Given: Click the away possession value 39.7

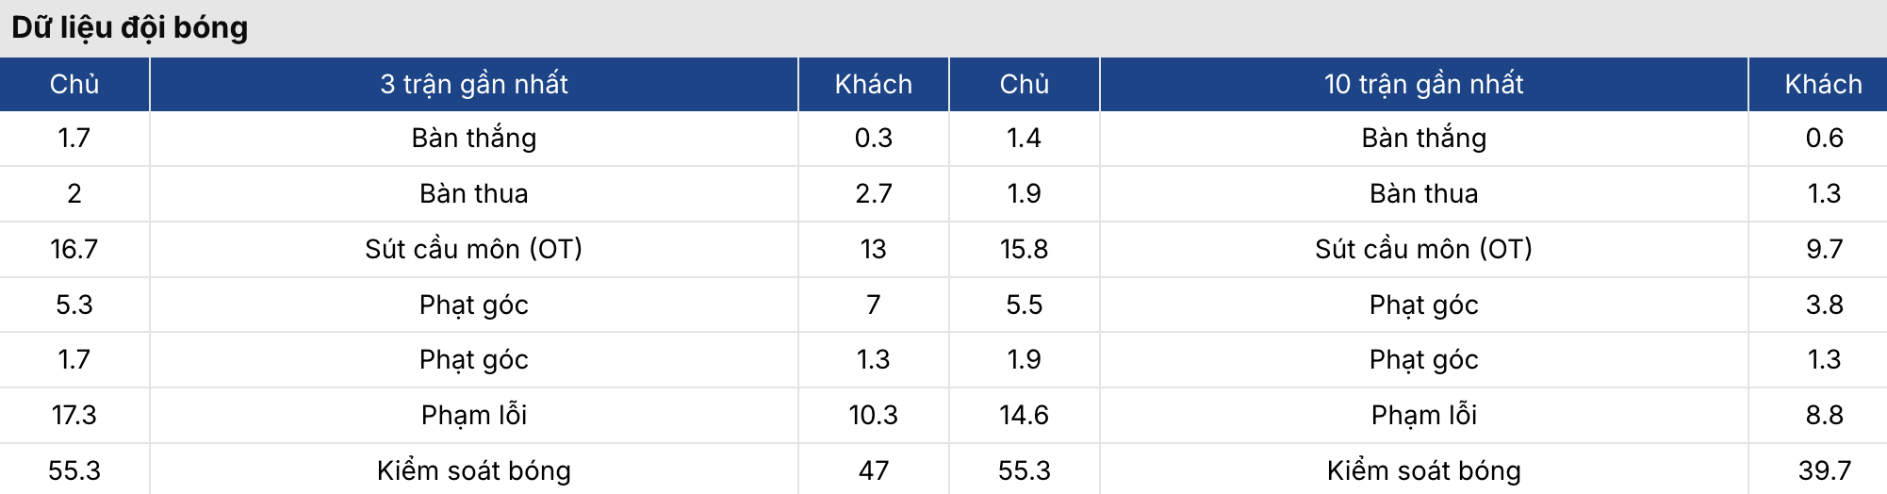Looking at the screenshot, I should pos(1824,470).
